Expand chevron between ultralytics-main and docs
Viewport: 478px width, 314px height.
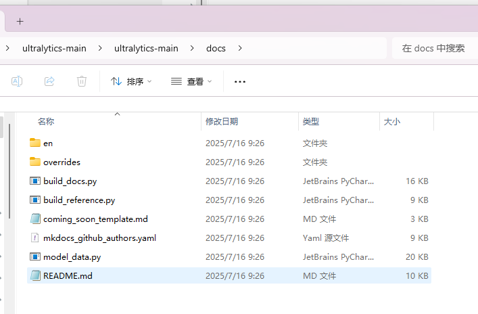(x=192, y=48)
